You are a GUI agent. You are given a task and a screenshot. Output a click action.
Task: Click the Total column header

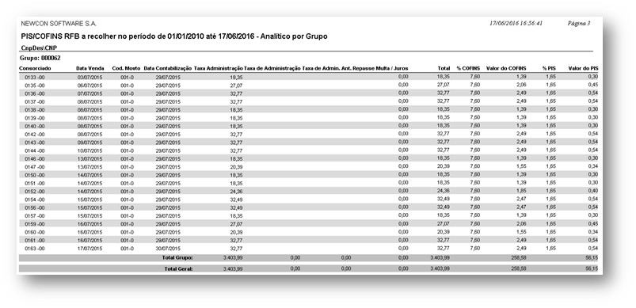[x=444, y=69]
